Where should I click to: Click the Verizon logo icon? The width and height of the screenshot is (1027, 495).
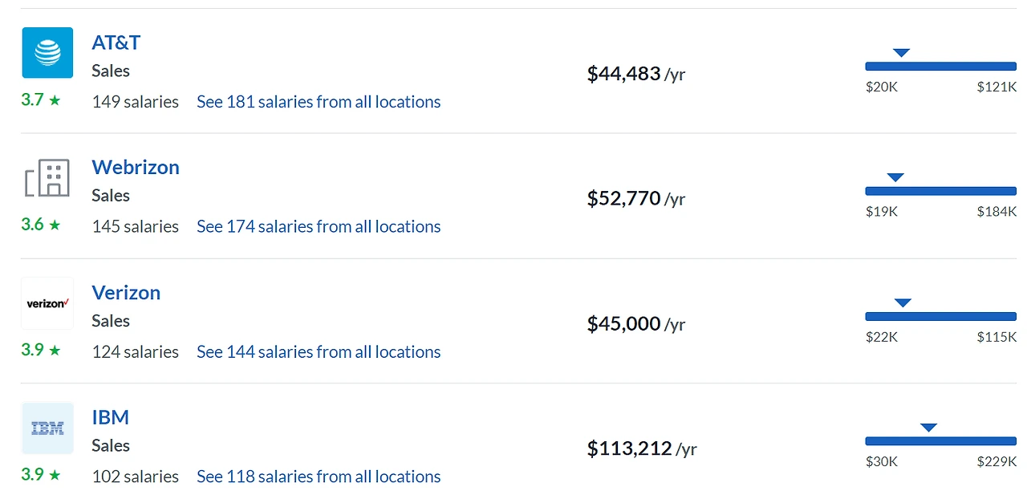[x=47, y=303]
